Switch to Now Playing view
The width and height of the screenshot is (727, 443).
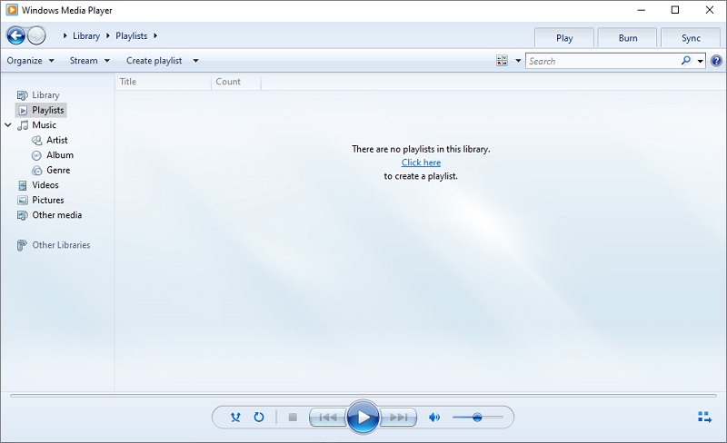coord(704,417)
